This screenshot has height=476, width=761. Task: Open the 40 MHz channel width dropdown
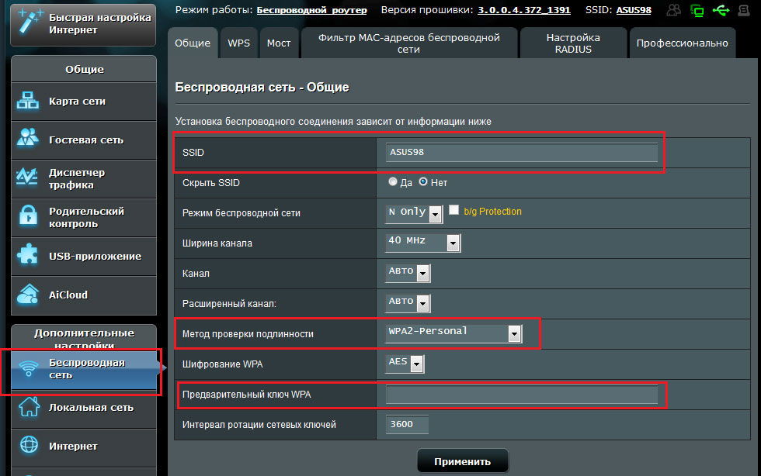[453, 243]
